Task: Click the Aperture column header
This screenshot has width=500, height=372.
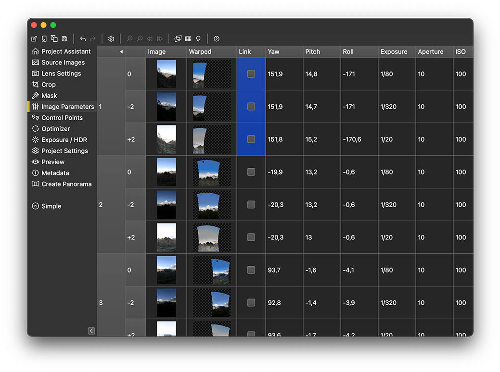Action: (x=434, y=51)
